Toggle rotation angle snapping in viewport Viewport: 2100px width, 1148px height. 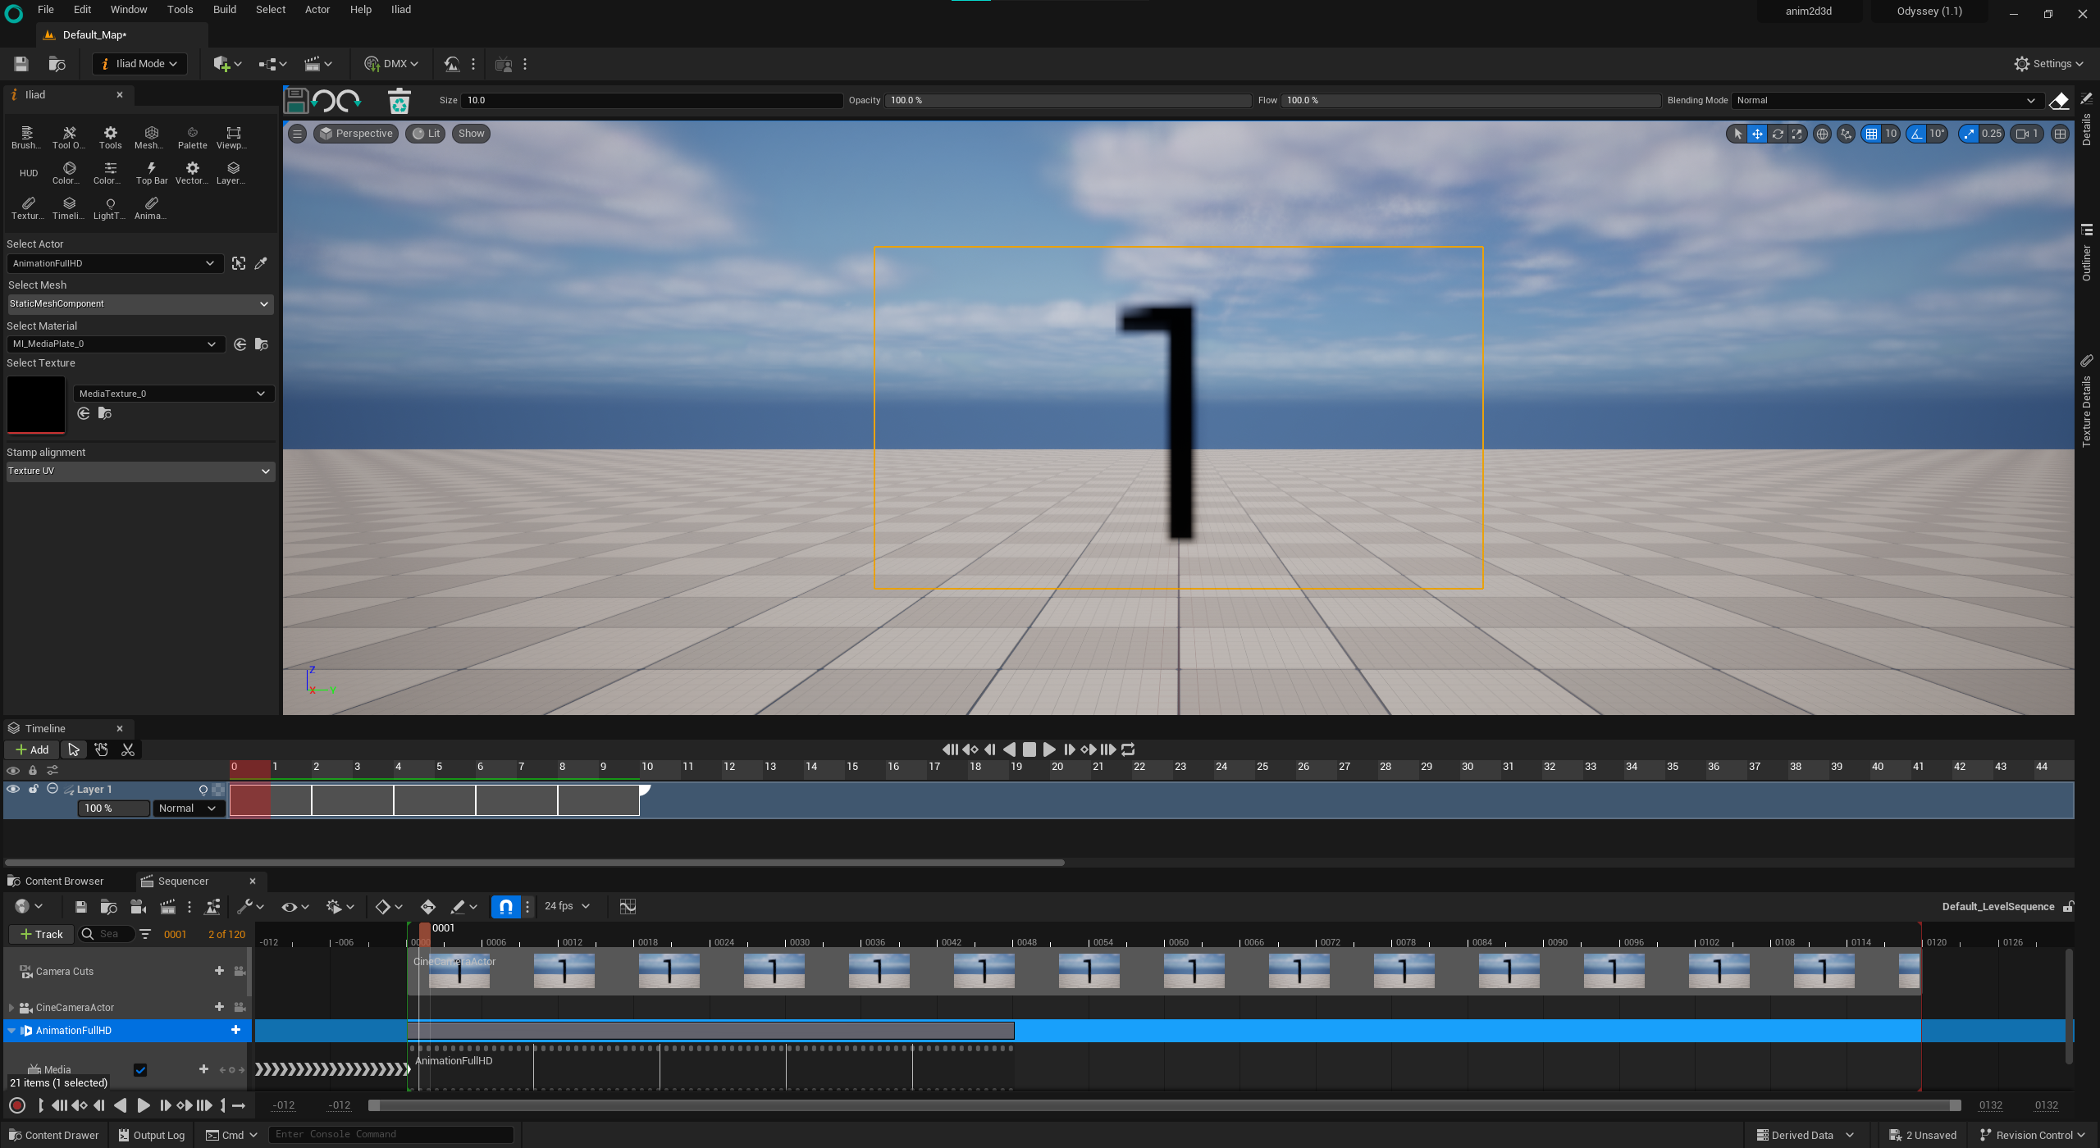click(1916, 134)
